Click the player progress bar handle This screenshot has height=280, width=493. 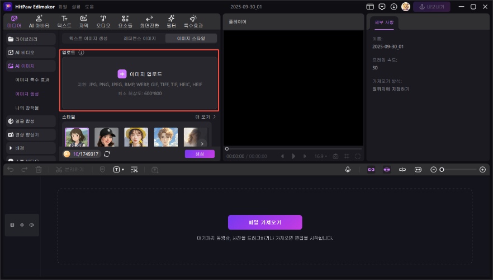[227, 148]
